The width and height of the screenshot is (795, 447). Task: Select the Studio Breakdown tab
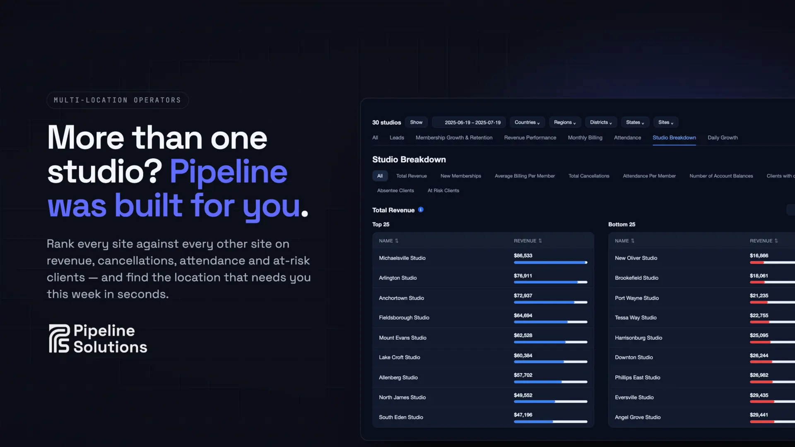(x=674, y=138)
